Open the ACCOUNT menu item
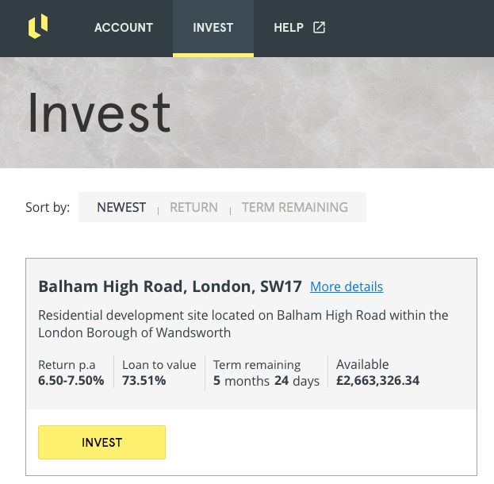This screenshot has width=494, height=484. tap(124, 28)
